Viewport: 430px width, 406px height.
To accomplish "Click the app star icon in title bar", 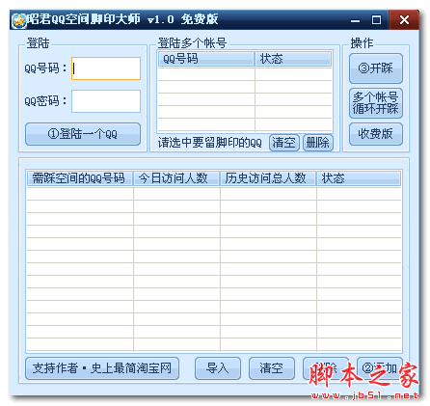I will [x=19, y=20].
